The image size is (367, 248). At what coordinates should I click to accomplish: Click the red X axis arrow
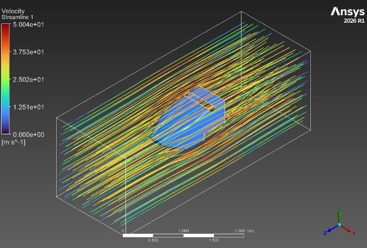point(348,229)
